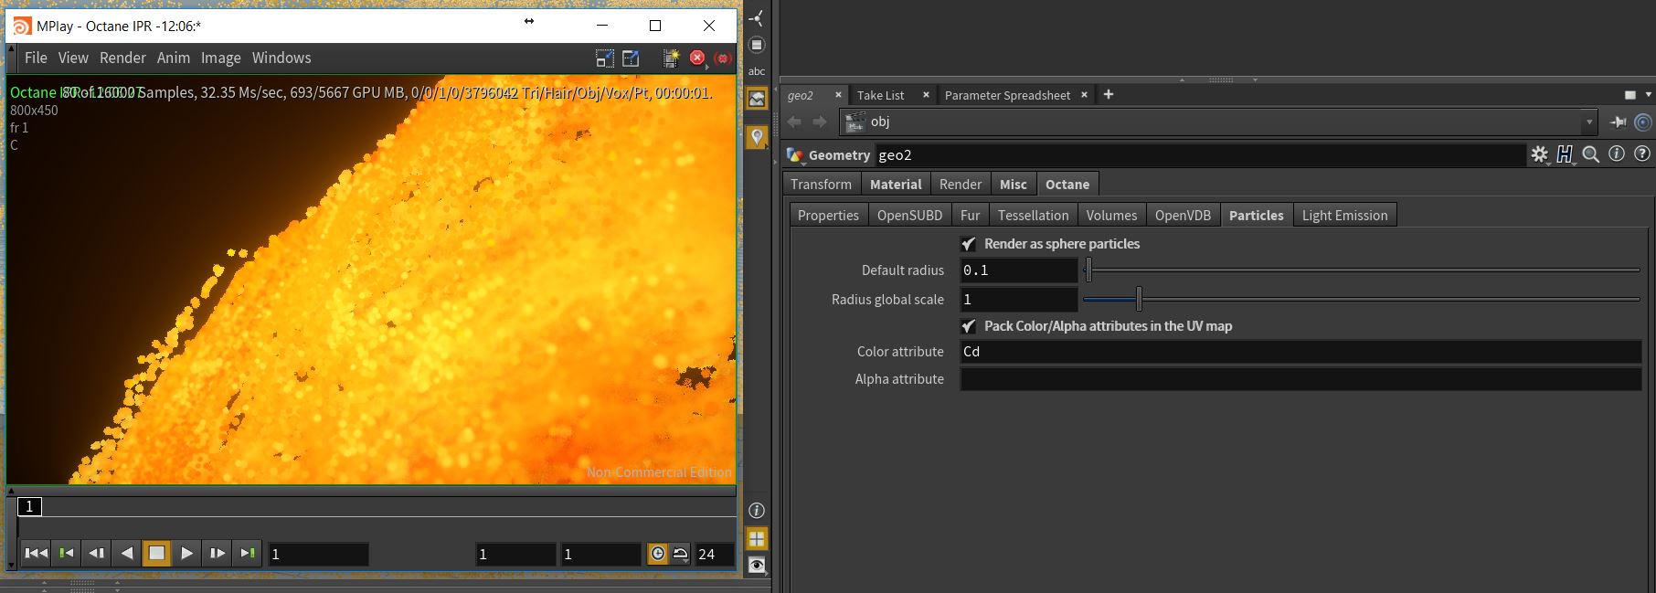This screenshot has height=593, width=1656.
Task: Switch to the Parameter Spreadsheet tab
Action: click(1007, 95)
